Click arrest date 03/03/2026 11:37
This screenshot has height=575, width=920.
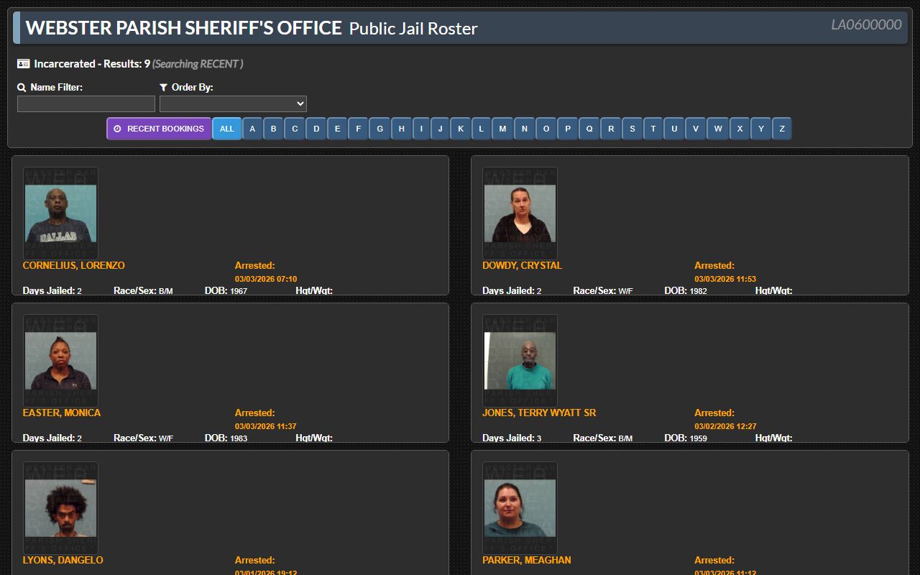point(266,426)
